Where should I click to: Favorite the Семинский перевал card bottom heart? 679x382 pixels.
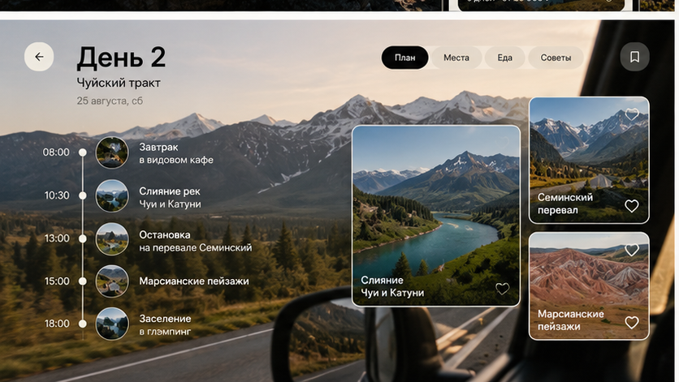tap(632, 206)
